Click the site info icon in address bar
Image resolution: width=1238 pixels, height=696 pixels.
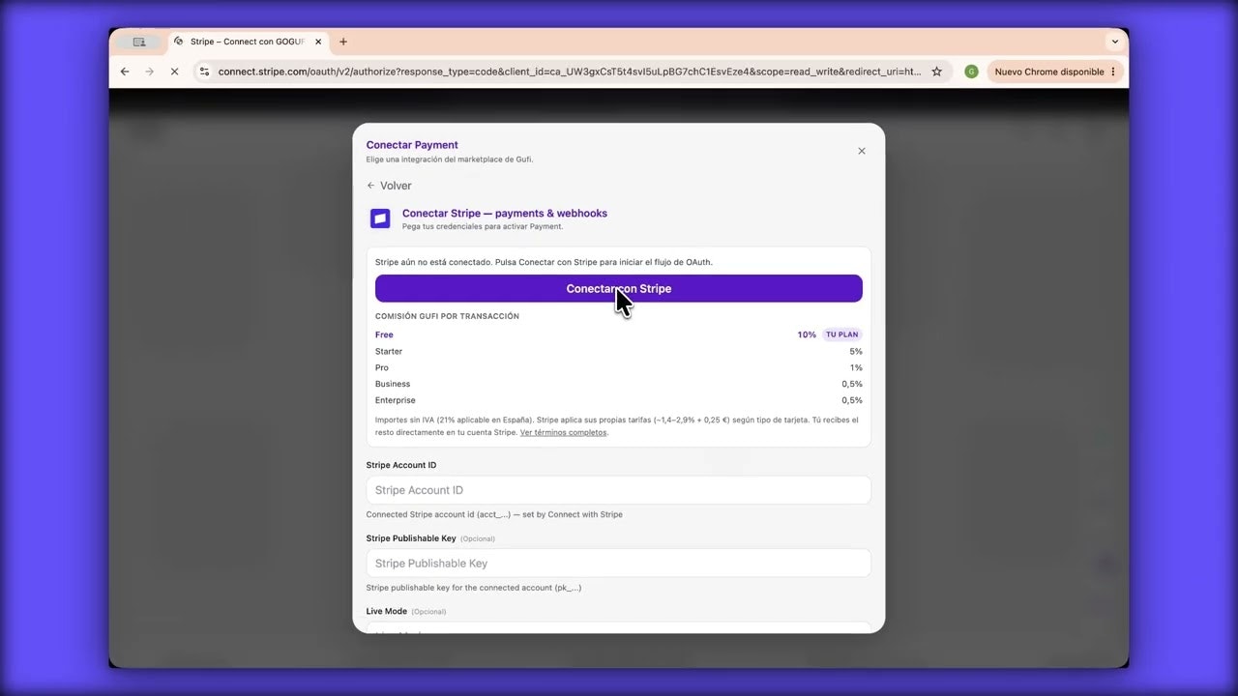tap(204, 72)
